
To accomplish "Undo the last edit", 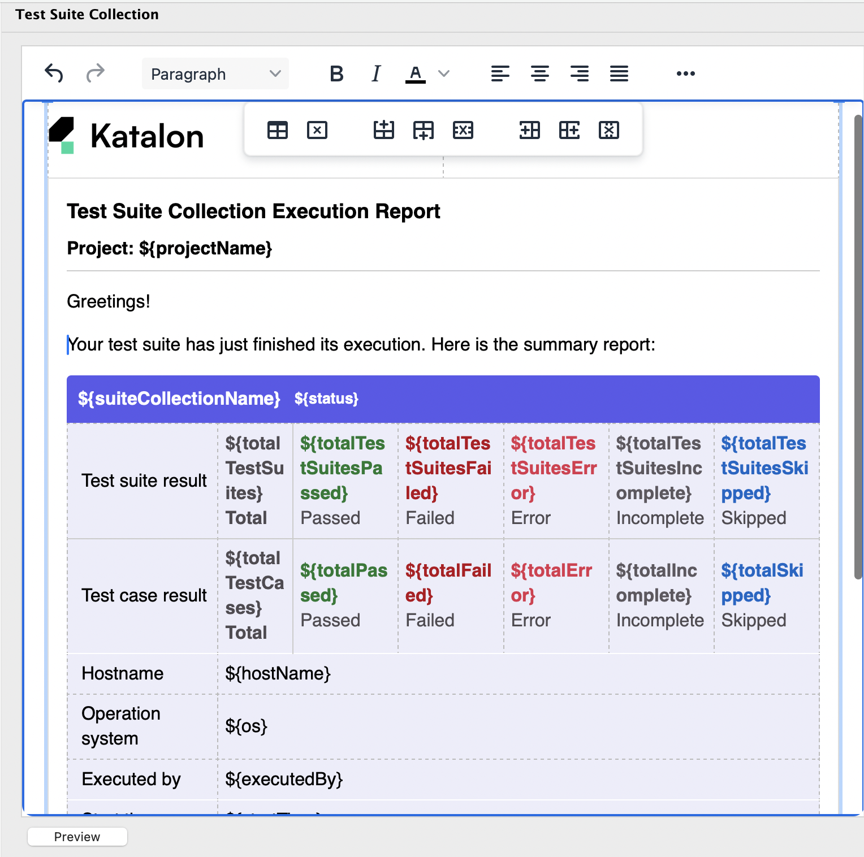I will coord(54,73).
